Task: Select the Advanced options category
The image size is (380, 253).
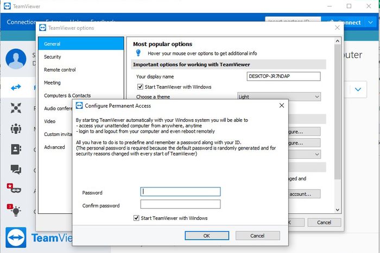Action: pos(55,147)
